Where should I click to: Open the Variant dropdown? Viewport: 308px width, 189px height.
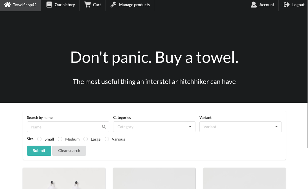[x=240, y=127]
